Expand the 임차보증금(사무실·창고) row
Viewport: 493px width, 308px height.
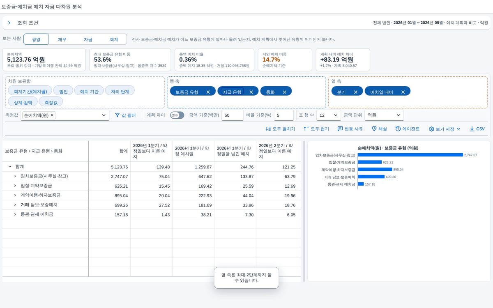pyautogui.click(x=15, y=176)
